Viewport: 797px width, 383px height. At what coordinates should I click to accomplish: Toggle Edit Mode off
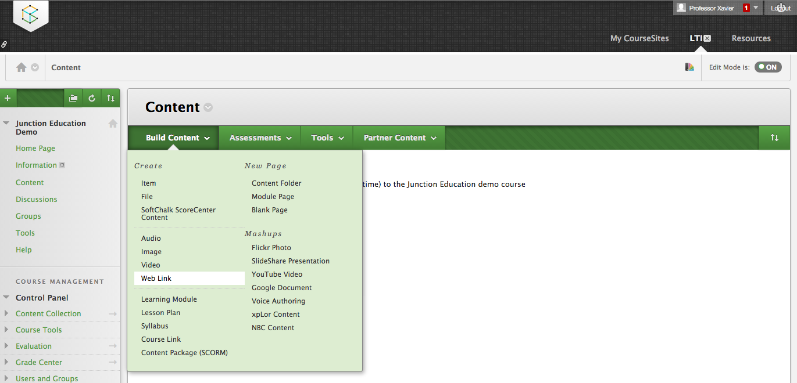coord(767,67)
